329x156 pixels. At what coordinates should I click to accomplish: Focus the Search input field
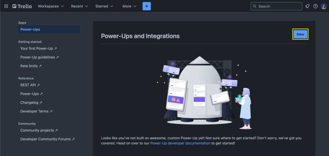click(276, 6)
